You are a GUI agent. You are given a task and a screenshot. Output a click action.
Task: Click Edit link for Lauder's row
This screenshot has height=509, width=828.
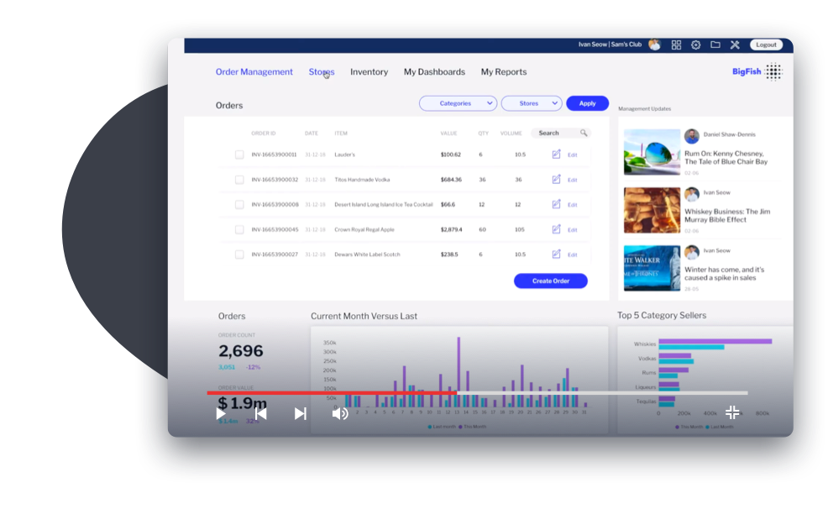573,155
